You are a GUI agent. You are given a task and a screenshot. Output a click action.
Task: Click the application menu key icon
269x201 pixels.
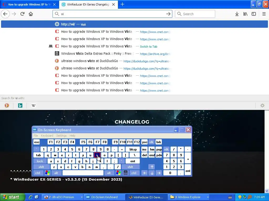click(x=126, y=173)
